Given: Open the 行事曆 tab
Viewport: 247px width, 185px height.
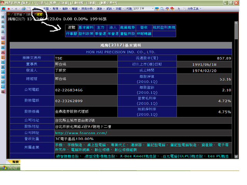Looking at the screenshot, I should [71, 34].
